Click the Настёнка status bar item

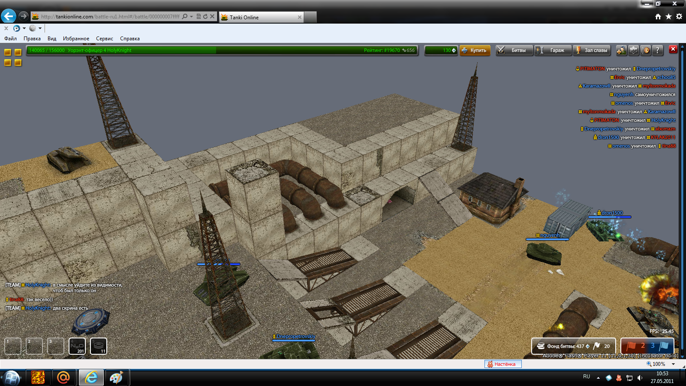coord(502,364)
